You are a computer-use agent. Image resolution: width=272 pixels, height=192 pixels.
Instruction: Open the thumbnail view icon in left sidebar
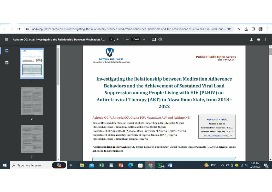7,51
